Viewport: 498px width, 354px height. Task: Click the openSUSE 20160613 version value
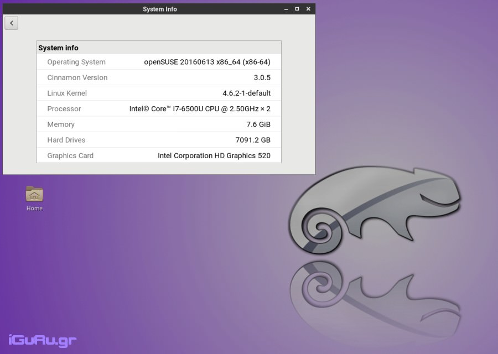pos(207,62)
